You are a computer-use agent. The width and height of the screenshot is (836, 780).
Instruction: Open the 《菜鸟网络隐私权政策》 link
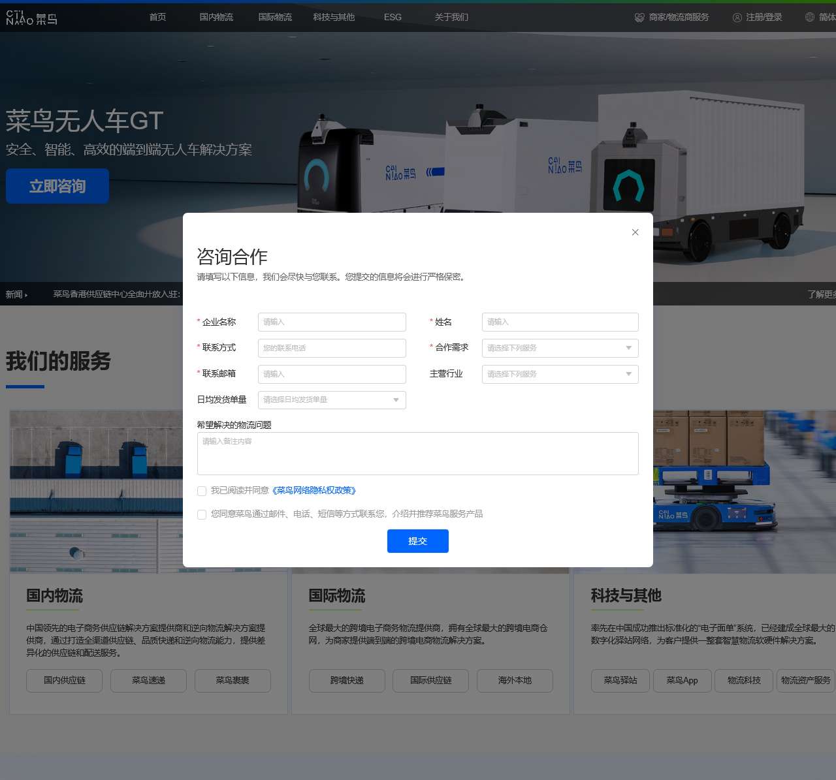pyautogui.click(x=314, y=490)
